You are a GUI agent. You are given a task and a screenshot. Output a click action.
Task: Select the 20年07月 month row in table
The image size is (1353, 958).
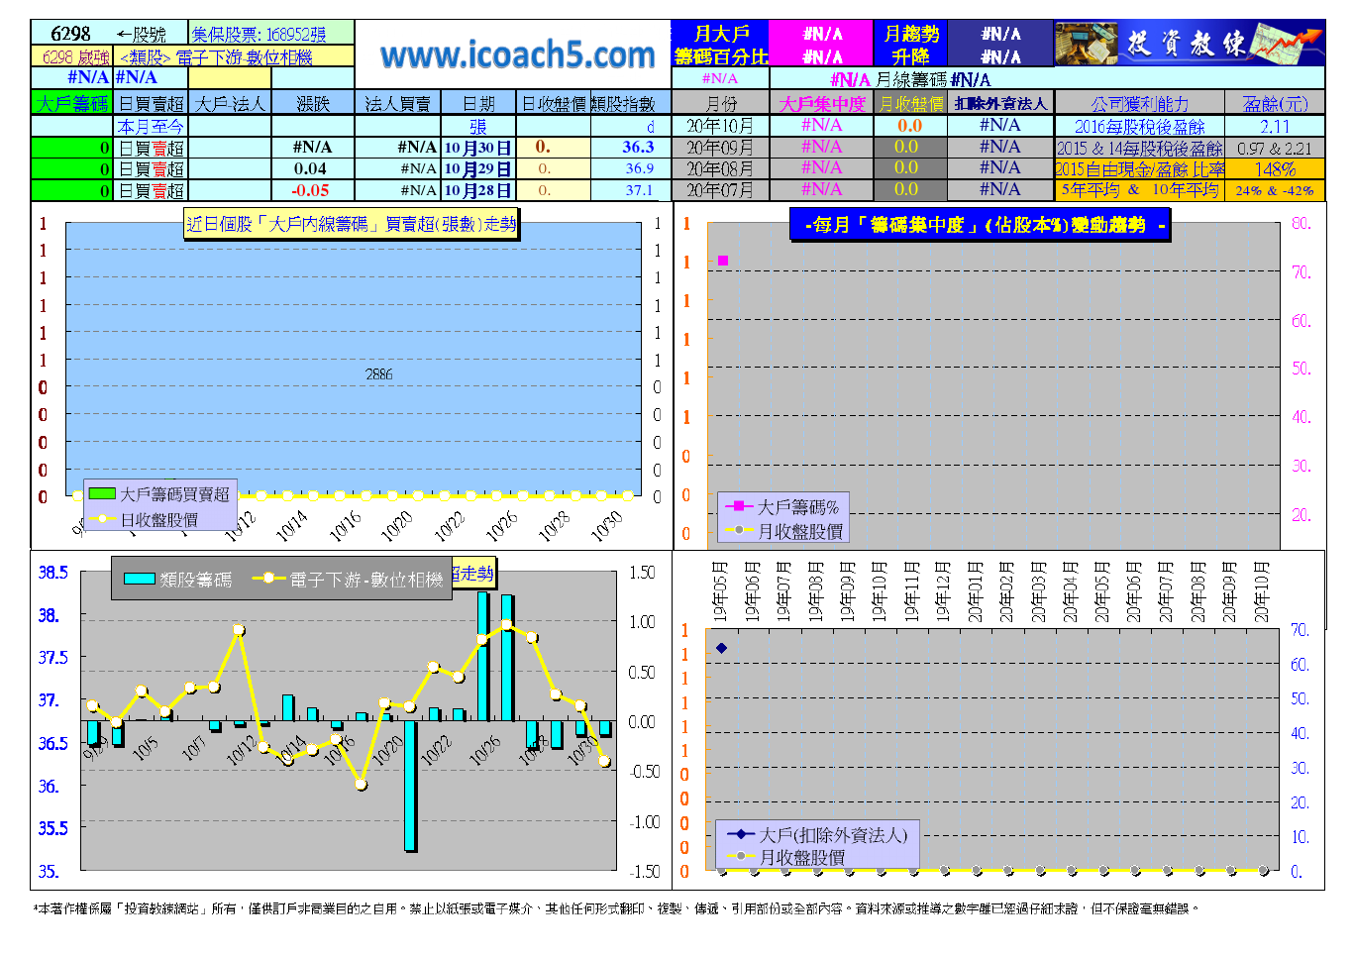click(721, 189)
